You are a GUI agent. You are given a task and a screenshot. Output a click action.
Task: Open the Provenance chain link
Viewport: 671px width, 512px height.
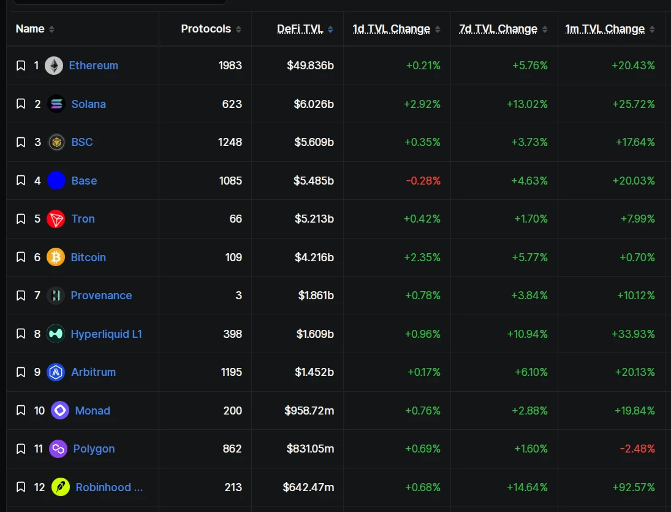click(102, 296)
